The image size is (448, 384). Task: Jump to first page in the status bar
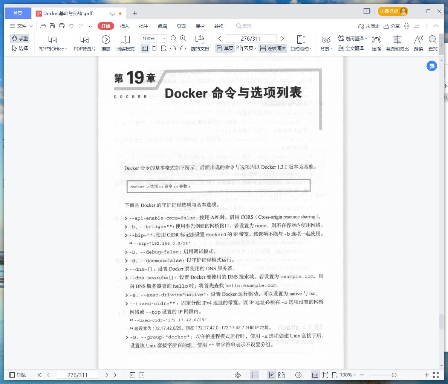[40, 375]
